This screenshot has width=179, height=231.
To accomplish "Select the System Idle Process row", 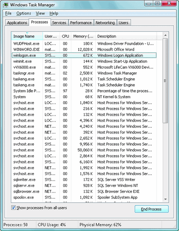I will point(84,91).
